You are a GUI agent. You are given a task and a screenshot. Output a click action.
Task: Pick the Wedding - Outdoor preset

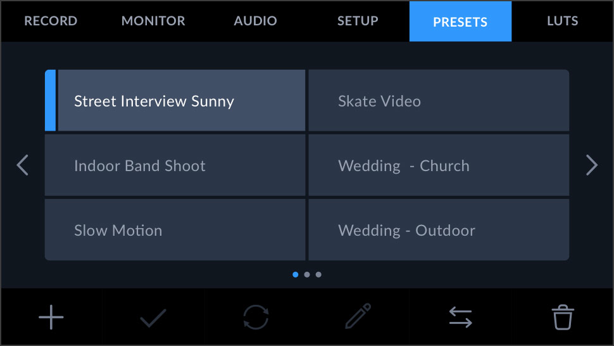point(439,229)
